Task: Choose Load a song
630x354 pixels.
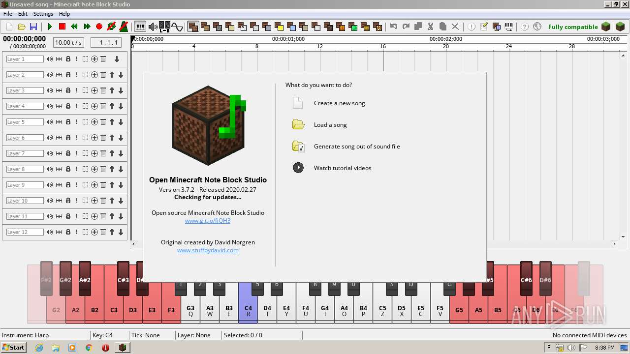Action: 330,125
